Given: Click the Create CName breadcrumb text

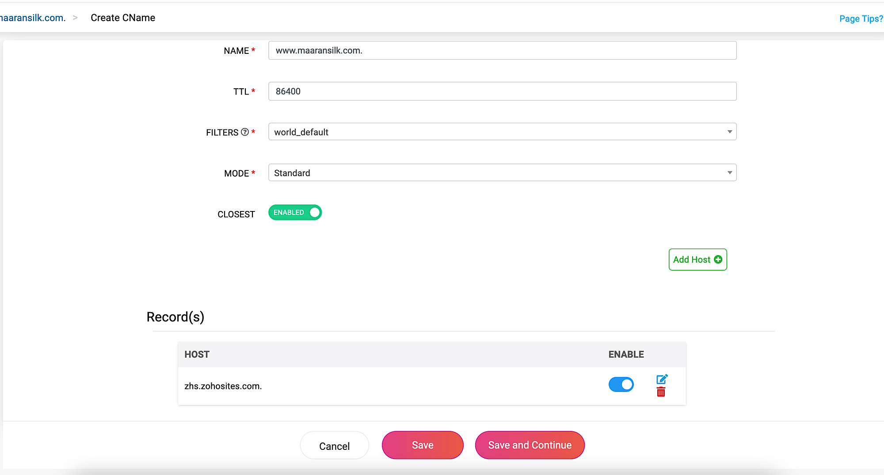Looking at the screenshot, I should click(123, 18).
